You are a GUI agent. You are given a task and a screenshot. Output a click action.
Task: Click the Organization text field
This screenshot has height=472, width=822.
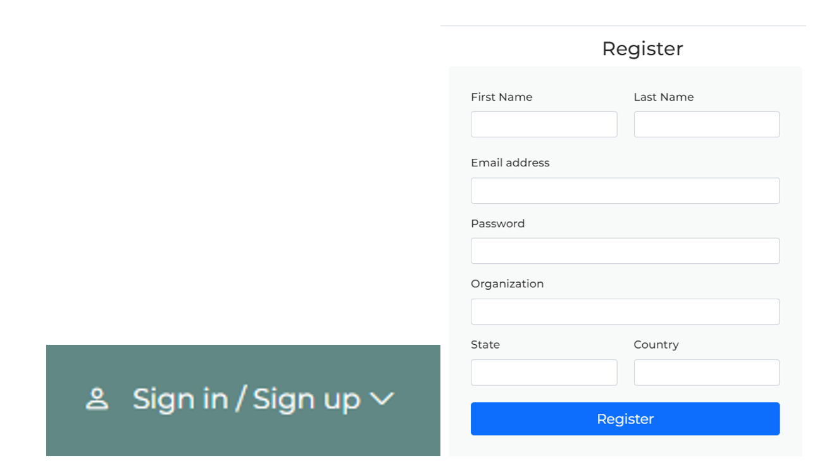tap(625, 312)
